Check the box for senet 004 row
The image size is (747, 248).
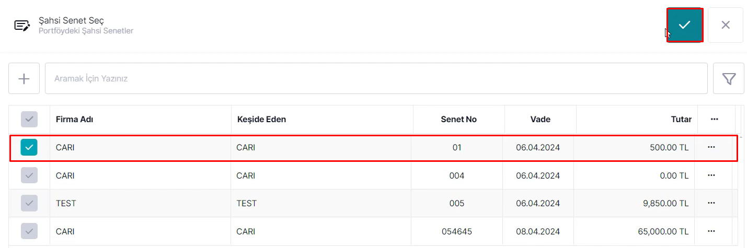coord(29,175)
